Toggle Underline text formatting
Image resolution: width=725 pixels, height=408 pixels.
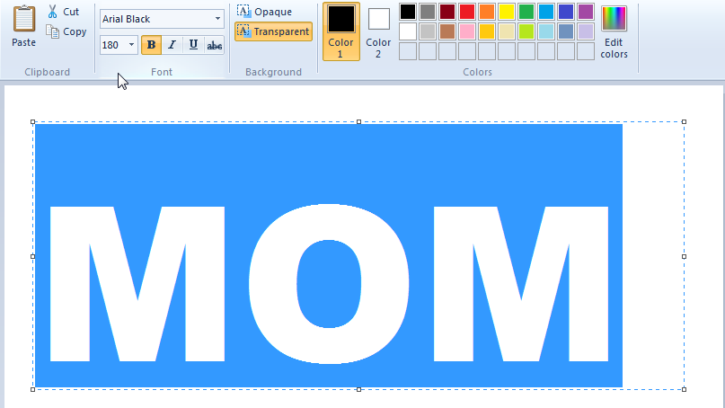coord(193,45)
